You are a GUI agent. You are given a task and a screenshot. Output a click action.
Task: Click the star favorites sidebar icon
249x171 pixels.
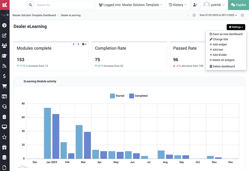4,137
